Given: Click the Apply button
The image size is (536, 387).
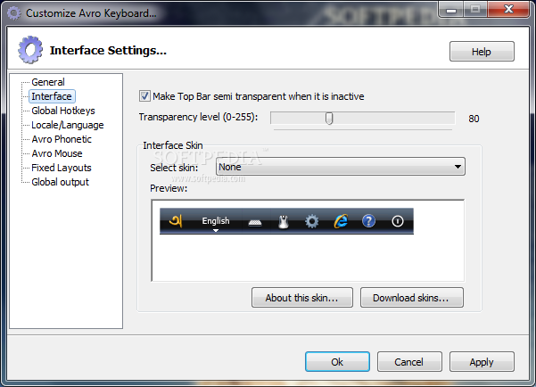Looking at the screenshot, I should coord(482,362).
